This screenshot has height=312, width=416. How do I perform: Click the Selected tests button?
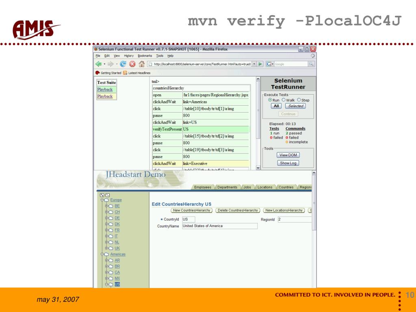(296, 106)
